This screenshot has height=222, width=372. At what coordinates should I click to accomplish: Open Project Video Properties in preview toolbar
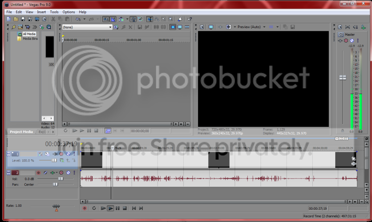202,27
